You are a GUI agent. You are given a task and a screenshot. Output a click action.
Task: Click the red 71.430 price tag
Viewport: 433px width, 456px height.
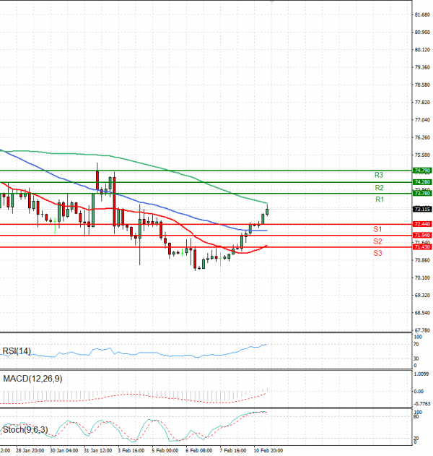[x=421, y=247]
